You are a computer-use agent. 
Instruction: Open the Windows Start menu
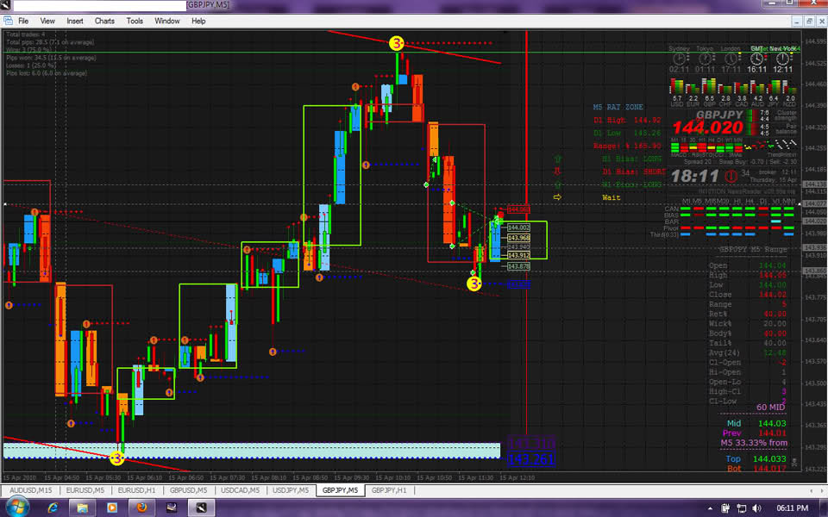pos(16,508)
